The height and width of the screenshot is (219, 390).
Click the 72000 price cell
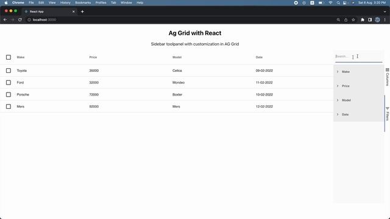coord(94,95)
